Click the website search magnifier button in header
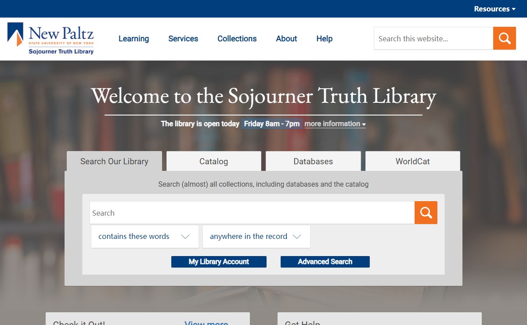This screenshot has height=325, width=527. click(x=505, y=38)
